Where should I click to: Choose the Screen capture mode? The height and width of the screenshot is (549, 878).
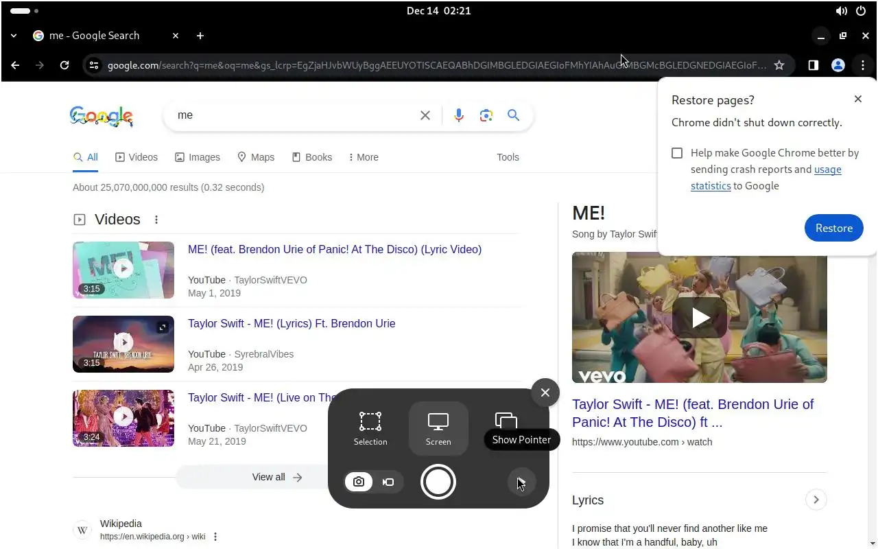click(x=438, y=428)
